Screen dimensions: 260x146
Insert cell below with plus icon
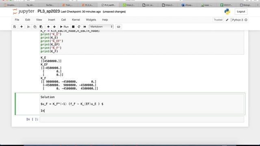pos(22,27)
